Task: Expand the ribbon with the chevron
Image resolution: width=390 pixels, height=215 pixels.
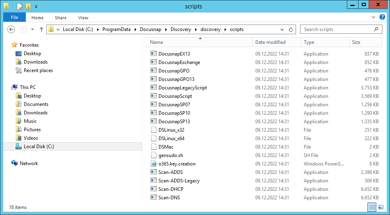Action: click(x=373, y=17)
